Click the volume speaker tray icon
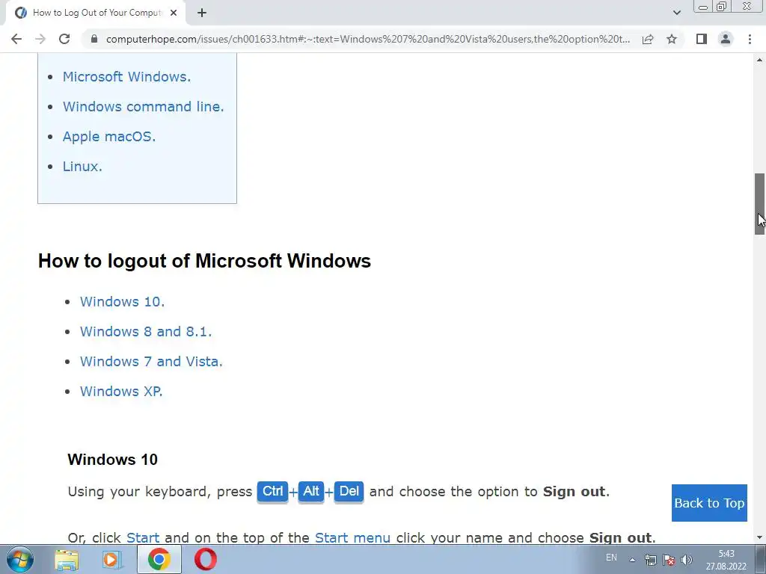 687,560
